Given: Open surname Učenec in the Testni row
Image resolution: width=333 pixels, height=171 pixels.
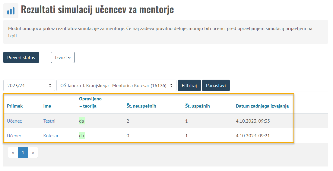Looking at the screenshot, I should point(14,121).
